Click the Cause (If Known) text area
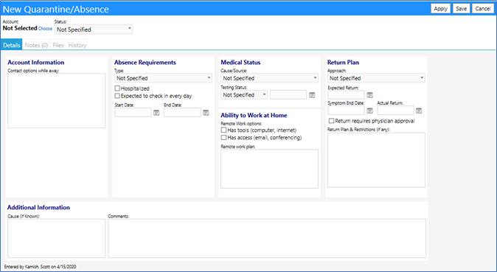Viewport: 497px width, 272px height. point(57,238)
